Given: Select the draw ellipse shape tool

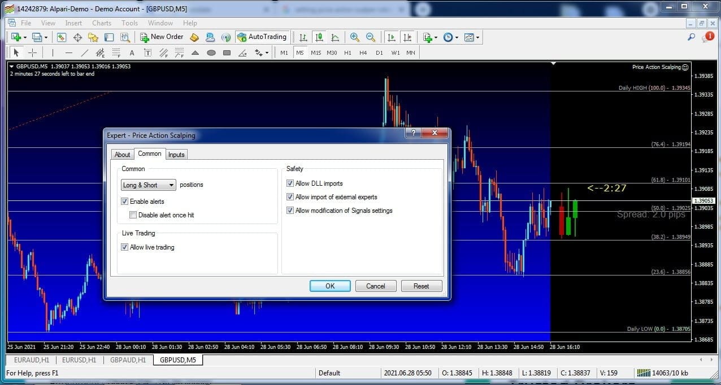Looking at the screenshot, I should pyautogui.click(x=211, y=53).
